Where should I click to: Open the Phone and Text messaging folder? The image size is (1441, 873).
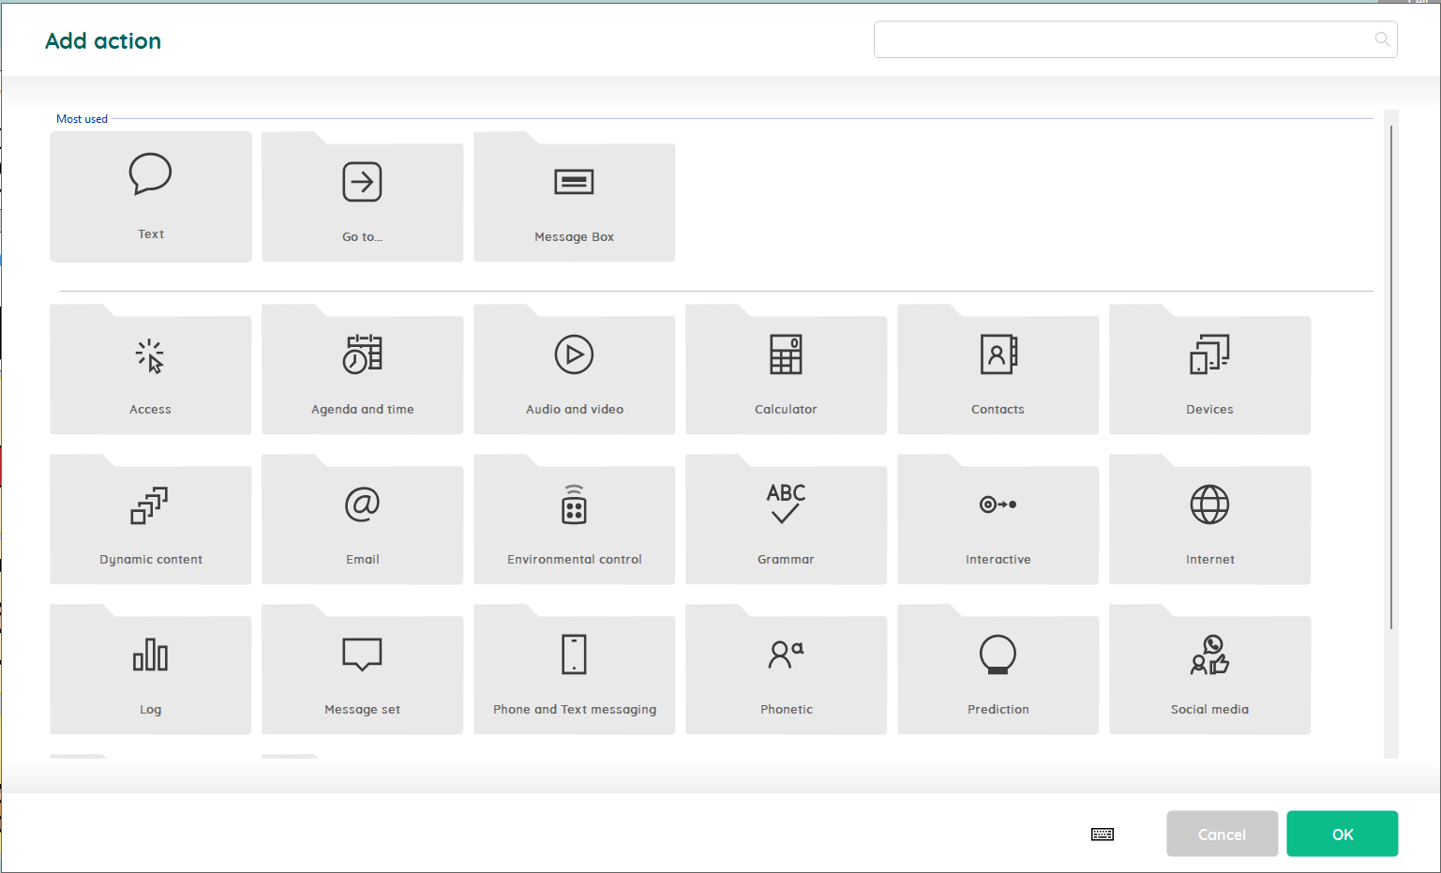tap(575, 670)
